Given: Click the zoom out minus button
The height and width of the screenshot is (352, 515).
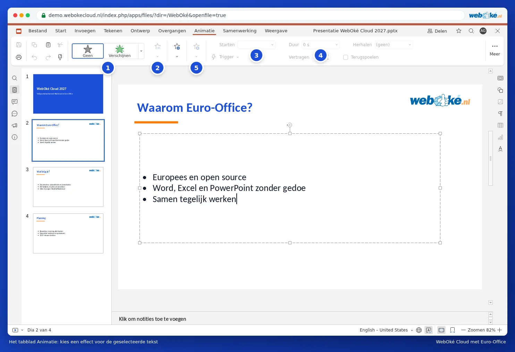Looking at the screenshot, I should click(463, 330).
